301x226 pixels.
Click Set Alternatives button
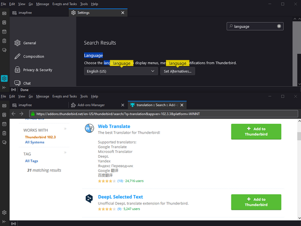tap(178, 71)
